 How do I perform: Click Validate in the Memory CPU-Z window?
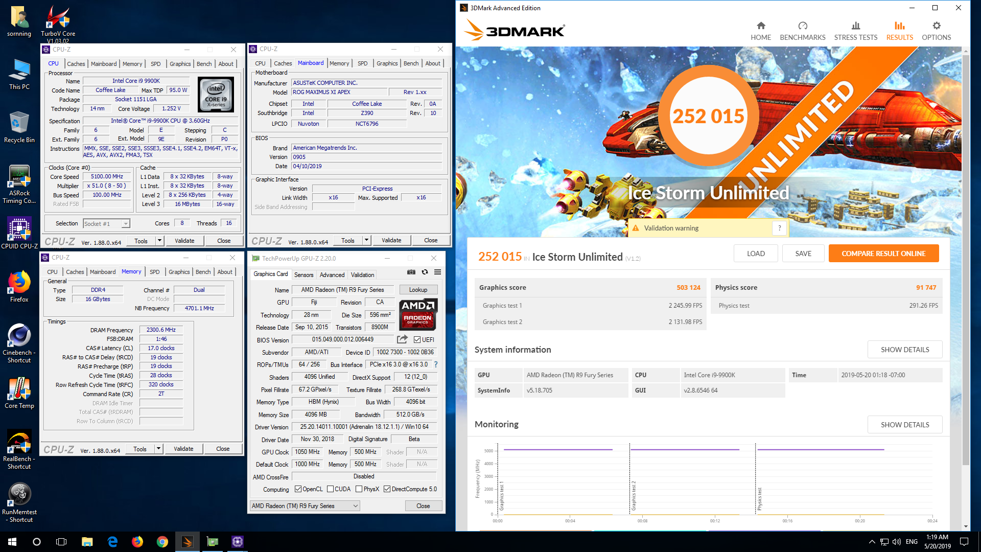pos(183,449)
